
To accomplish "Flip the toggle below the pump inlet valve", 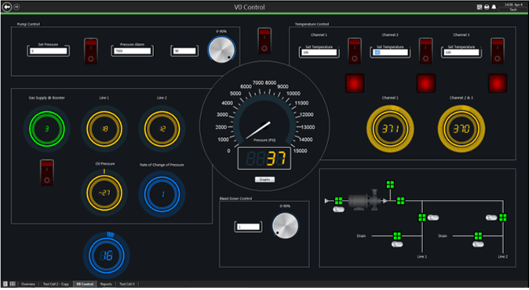I will pos(339,209).
